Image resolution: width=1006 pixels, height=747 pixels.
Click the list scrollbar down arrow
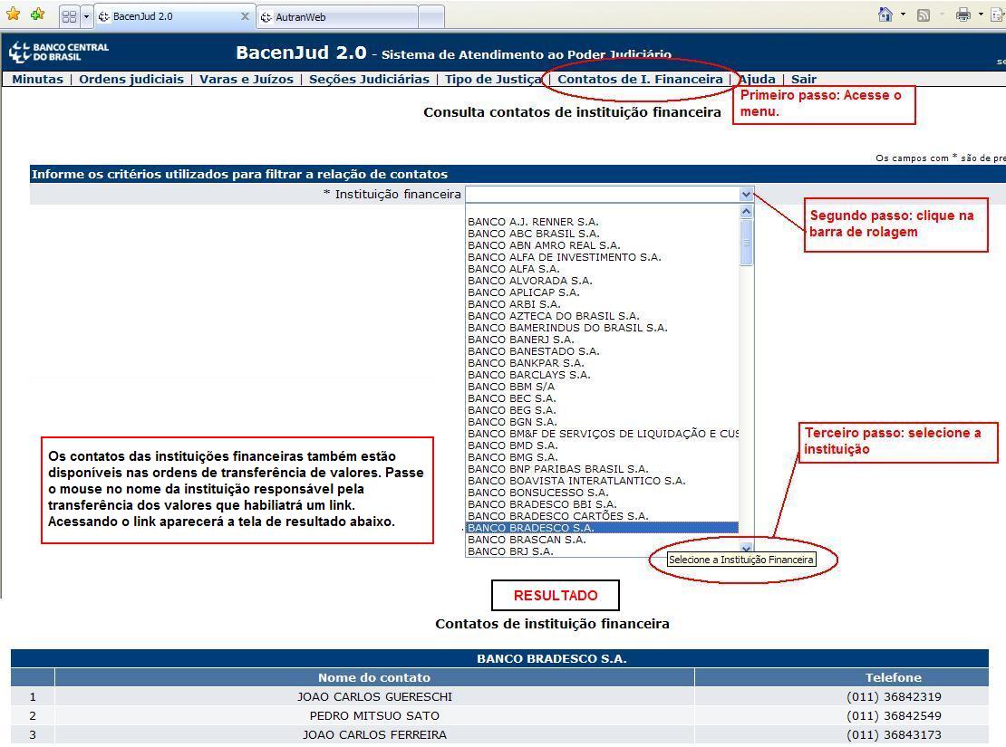click(x=746, y=548)
